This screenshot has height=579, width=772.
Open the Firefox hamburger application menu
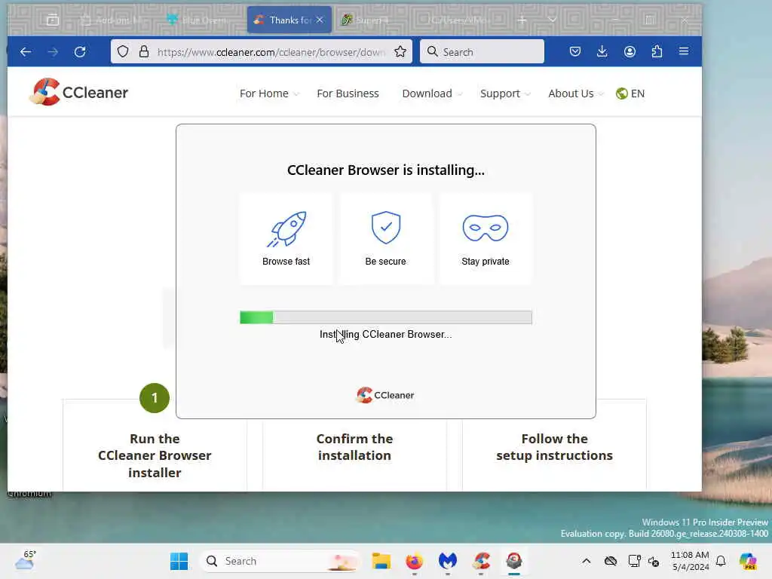[684, 51]
